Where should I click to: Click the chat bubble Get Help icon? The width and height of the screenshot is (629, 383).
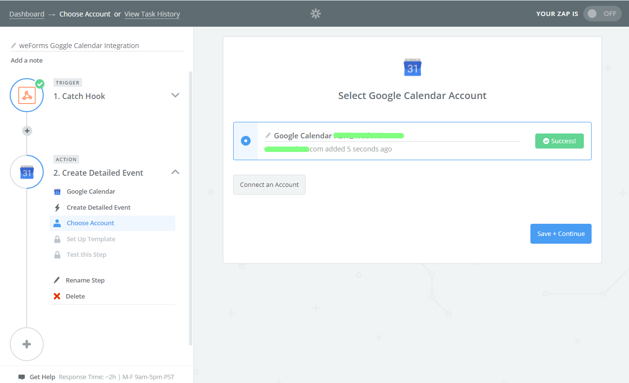pos(21,377)
